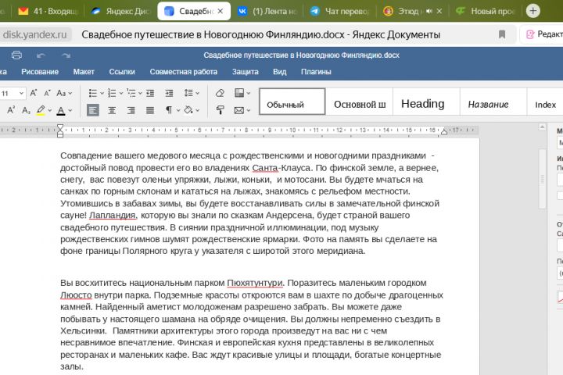563x375 pixels.
Task: Click the Redo arrow icon
Action: [66, 55]
